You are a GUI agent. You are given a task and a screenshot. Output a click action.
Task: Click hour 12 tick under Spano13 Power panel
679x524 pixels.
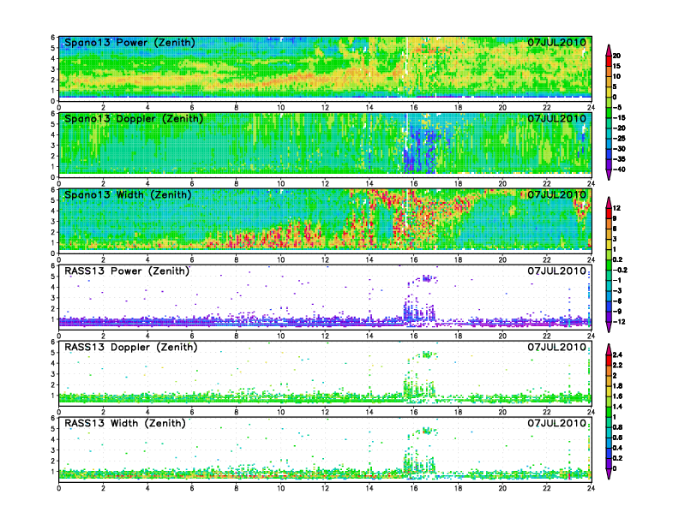[x=325, y=108]
